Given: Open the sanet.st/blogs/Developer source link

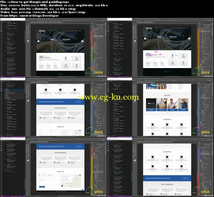Looking at the screenshot, I should click(x=34, y=15).
